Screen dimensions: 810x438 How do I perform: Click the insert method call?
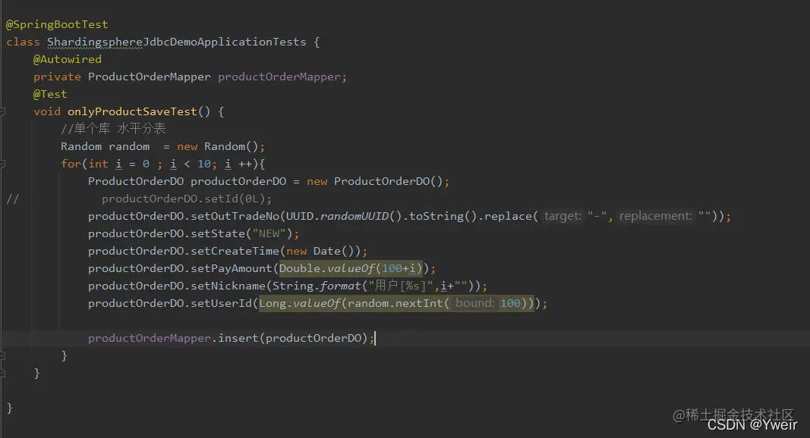[238, 339]
